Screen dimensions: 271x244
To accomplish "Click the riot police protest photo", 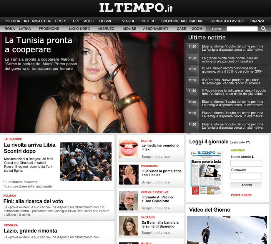I will [x=86, y=162].
